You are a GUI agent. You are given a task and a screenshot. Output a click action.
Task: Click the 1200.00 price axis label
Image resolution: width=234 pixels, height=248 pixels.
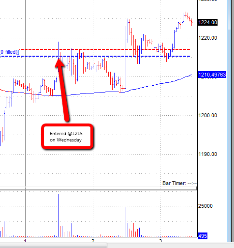[207, 115]
